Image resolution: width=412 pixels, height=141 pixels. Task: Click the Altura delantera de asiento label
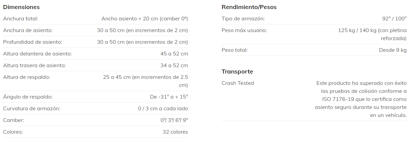click(x=37, y=53)
